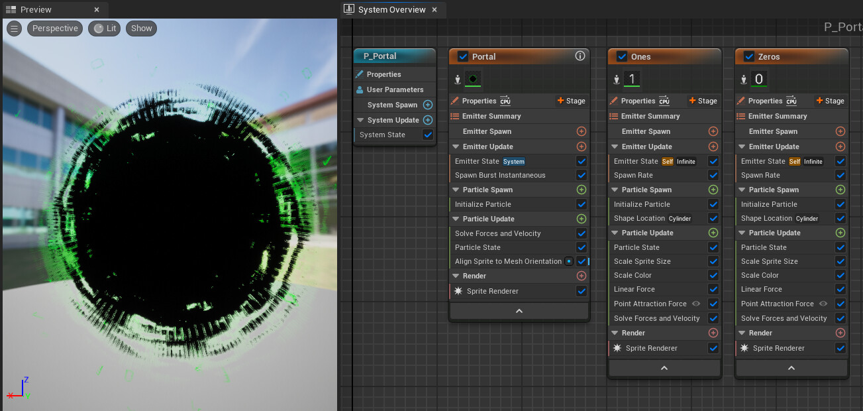Viewport: 863px width, 411px height.
Task: Disable the Zeros emitter checkbox
Action: pos(749,56)
